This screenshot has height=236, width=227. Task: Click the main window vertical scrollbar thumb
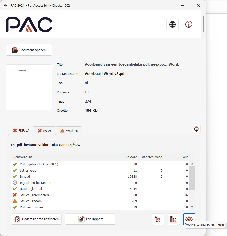coord(203,24)
